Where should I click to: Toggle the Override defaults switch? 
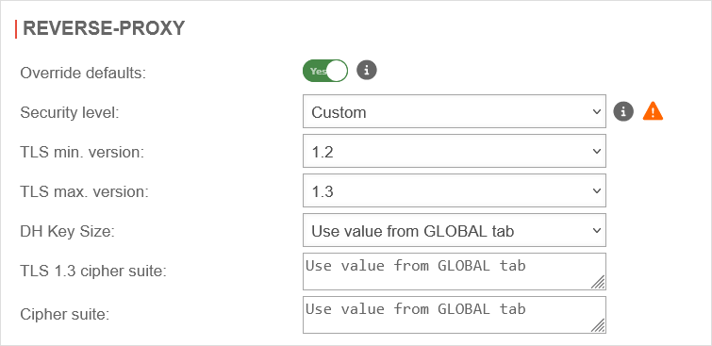coord(325,72)
